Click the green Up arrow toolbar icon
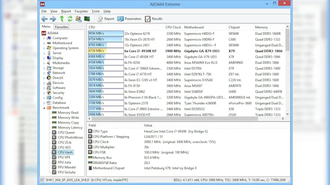Image resolution: width=330 pixels, height=185 pixels. coord(62,19)
